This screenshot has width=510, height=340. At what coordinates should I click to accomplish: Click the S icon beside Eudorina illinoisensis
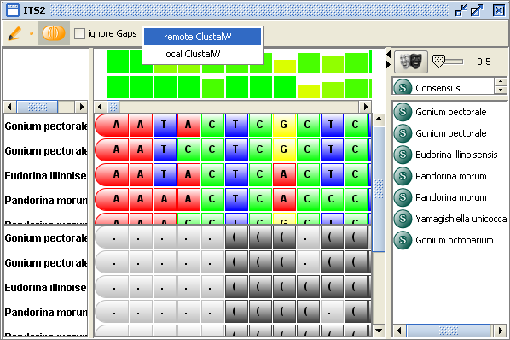(403, 155)
